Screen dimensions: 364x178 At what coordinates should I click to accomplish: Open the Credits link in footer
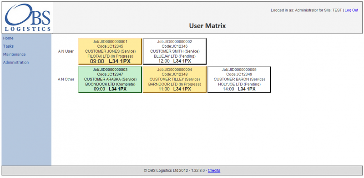(214, 171)
